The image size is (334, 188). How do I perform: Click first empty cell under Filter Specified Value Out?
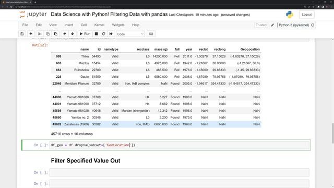pyautogui.click(x=179, y=172)
